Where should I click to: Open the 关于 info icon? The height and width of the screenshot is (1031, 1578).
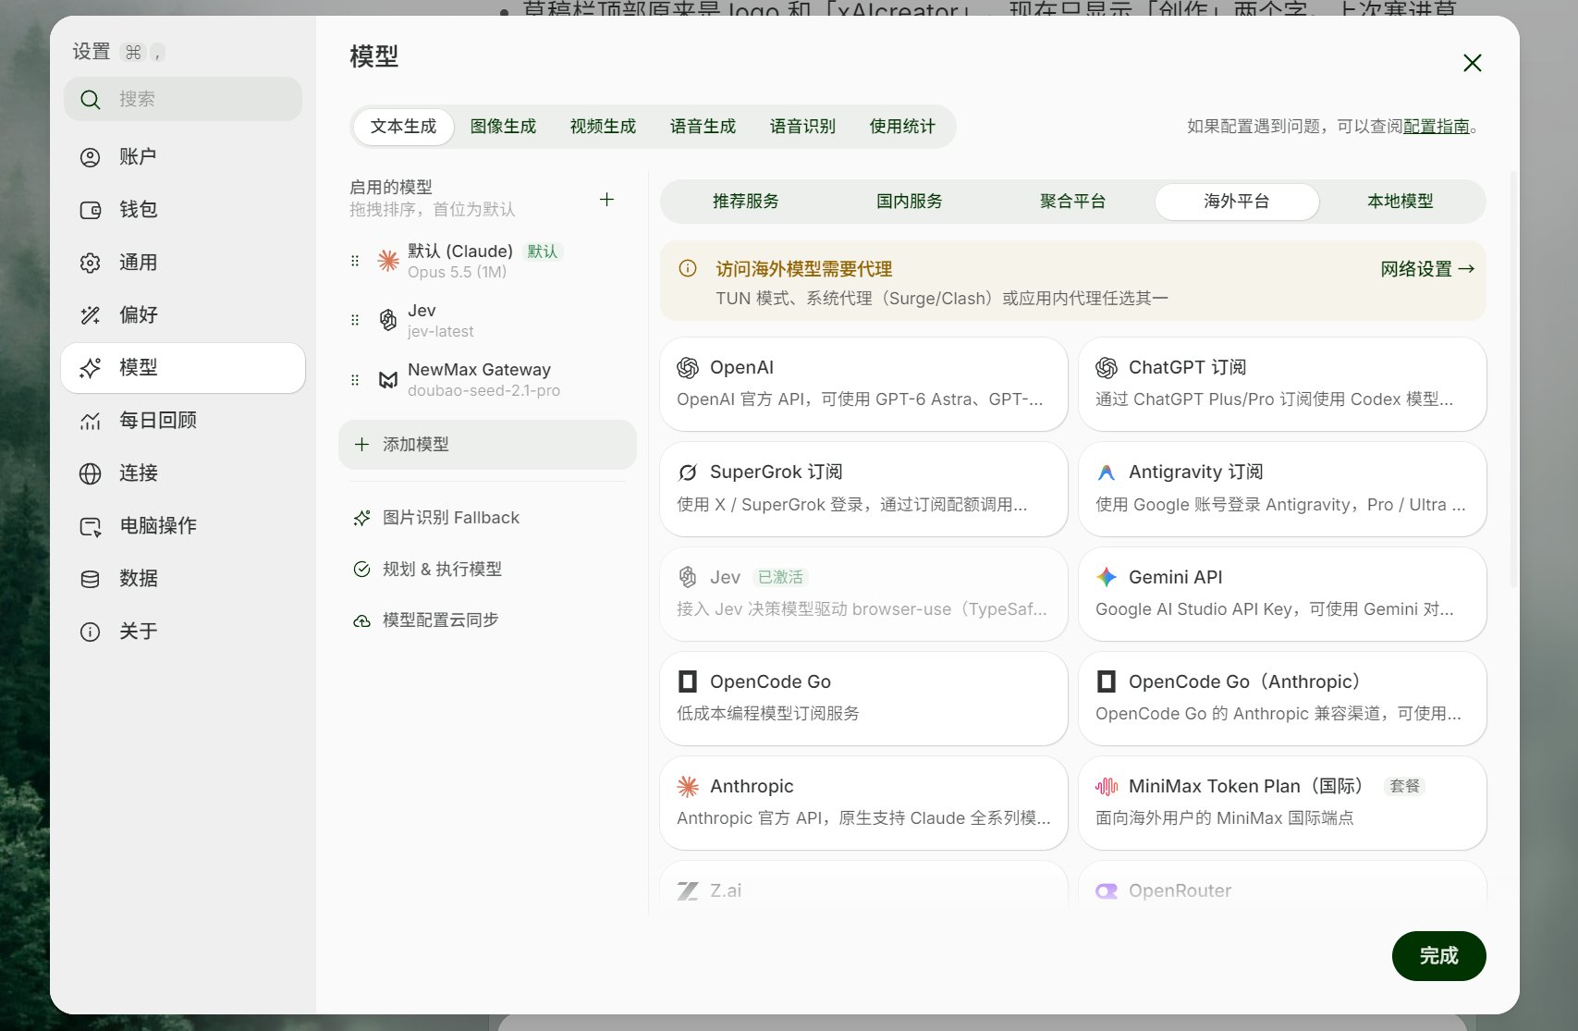click(90, 632)
